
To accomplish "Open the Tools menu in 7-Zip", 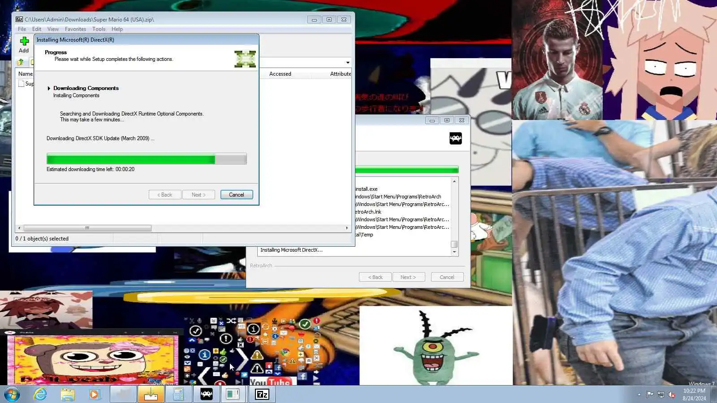I will [99, 29].
